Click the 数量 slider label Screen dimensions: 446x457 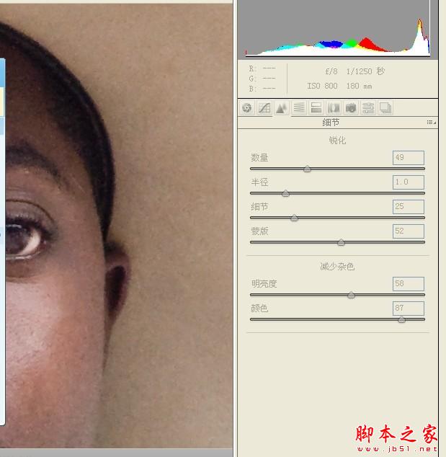[x=259, y=158]
